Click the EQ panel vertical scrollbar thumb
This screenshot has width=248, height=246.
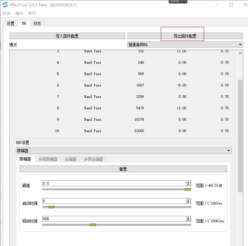pos(240,136)
